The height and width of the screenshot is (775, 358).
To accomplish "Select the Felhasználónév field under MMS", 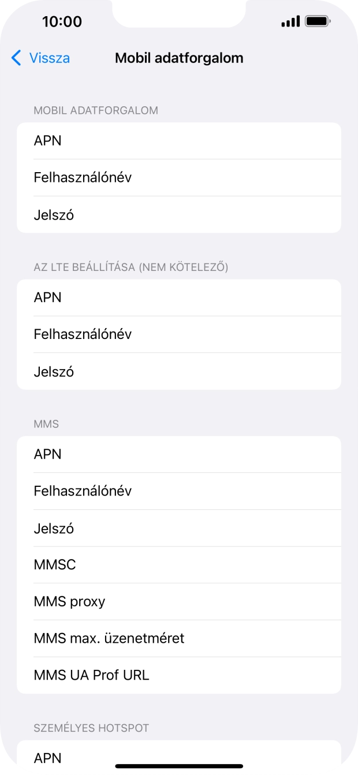I will coord(179,491).
